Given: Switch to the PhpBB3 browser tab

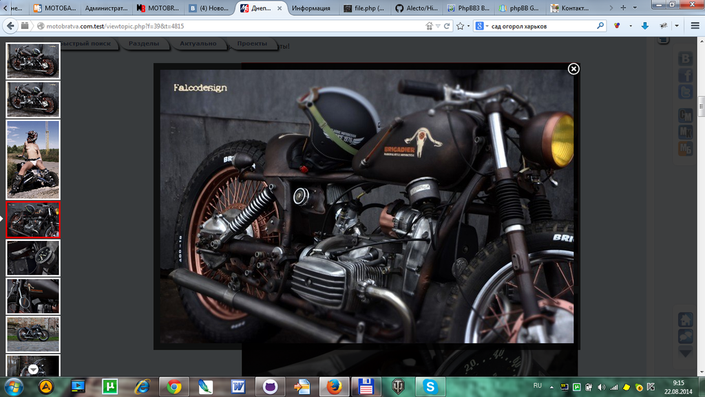Looking at the screenshot, I should [x=469, y=8].
